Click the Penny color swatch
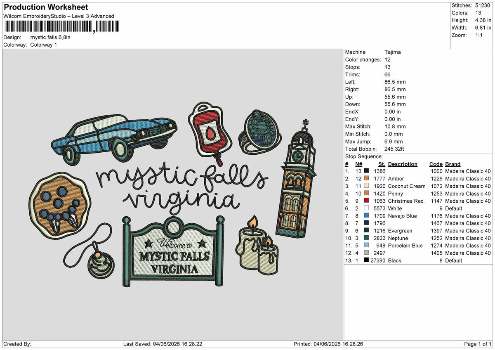Viewport: 495px width, 350px height. [x=366, y=194]
